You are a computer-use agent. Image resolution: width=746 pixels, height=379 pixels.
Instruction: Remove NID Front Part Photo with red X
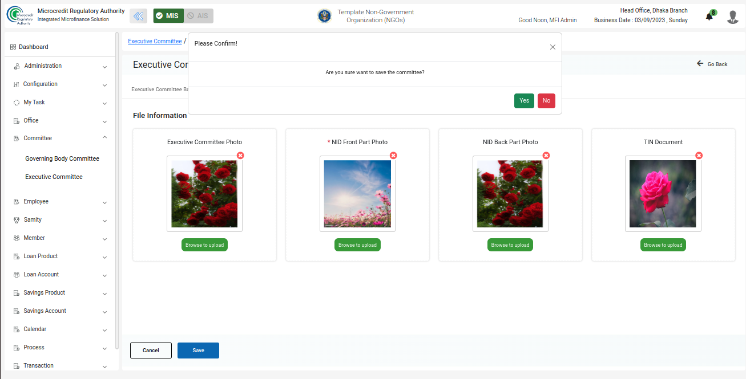point(393,156)
